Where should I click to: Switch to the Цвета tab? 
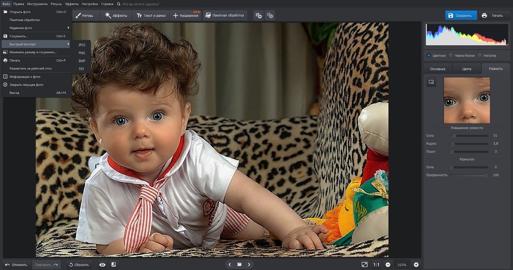point(466,68)
